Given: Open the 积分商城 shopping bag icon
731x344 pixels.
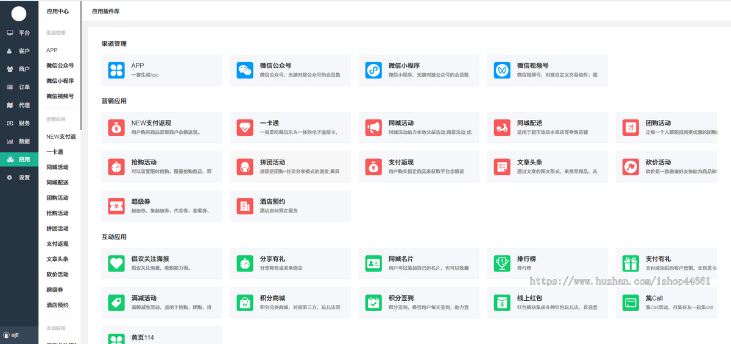Looking at the screenshot, I should [x=245, y=303].
